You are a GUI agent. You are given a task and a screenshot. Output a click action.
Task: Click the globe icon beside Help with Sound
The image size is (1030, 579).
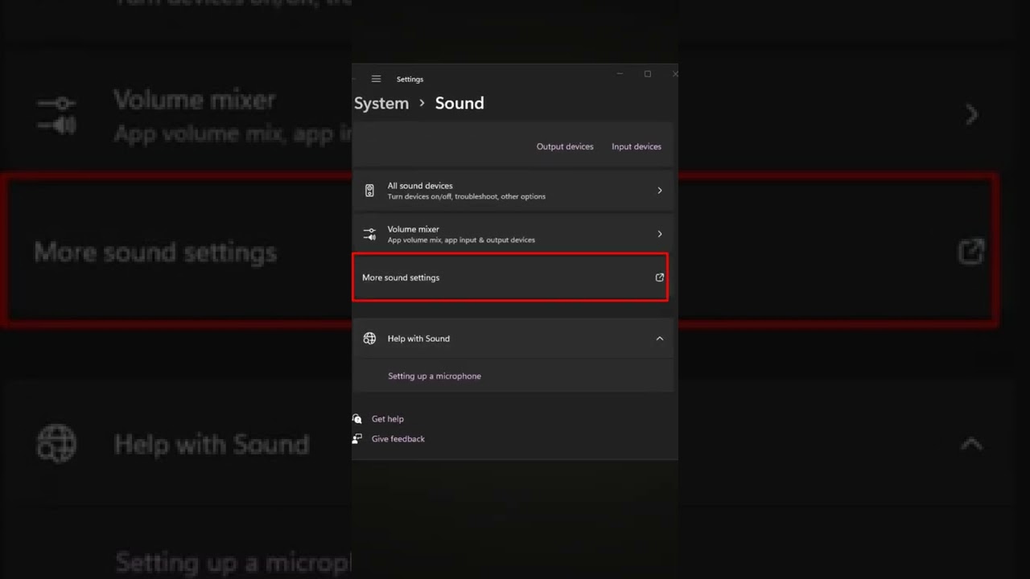(x=369, y=339)
